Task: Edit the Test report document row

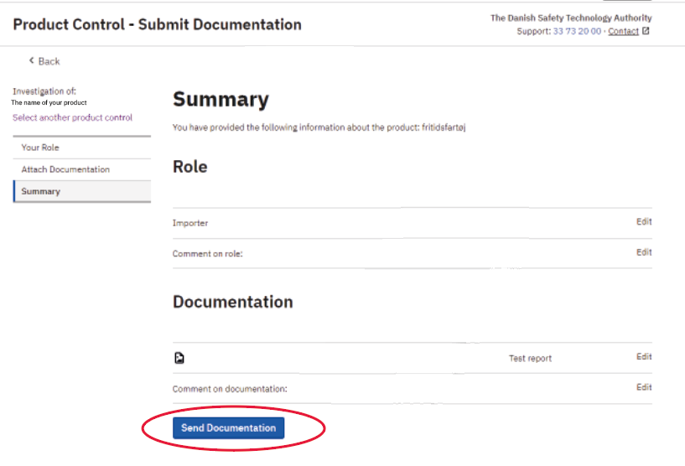Action: click(x=644, y=357)
